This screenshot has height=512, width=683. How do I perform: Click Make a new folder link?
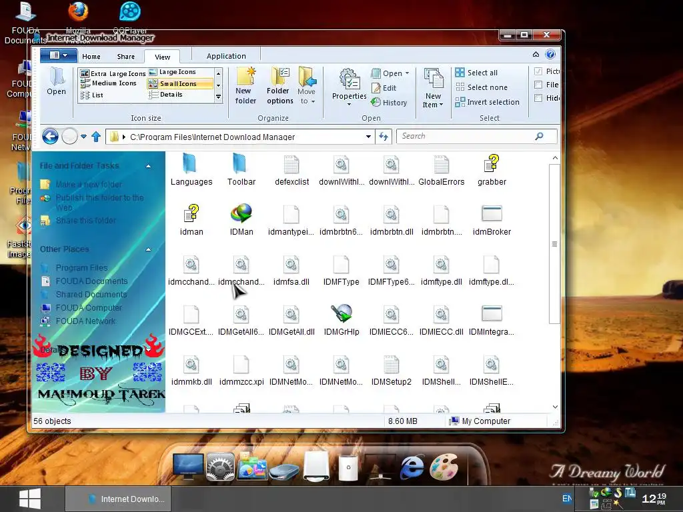tap(89, 184)
